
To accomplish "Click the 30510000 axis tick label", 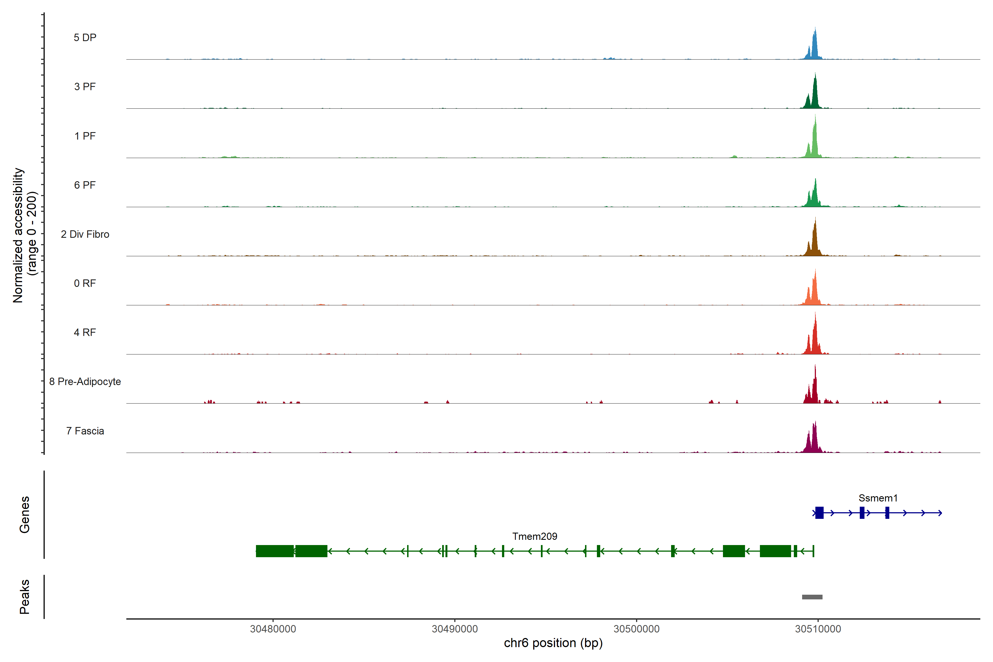I will (x=818, y=629).
